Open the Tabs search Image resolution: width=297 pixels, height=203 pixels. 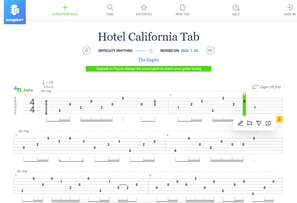click(110, 11)
